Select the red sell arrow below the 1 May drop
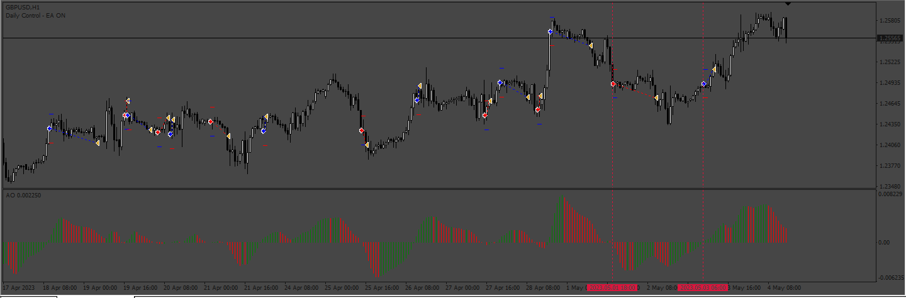The image size is (906, 298). point(613,84)
